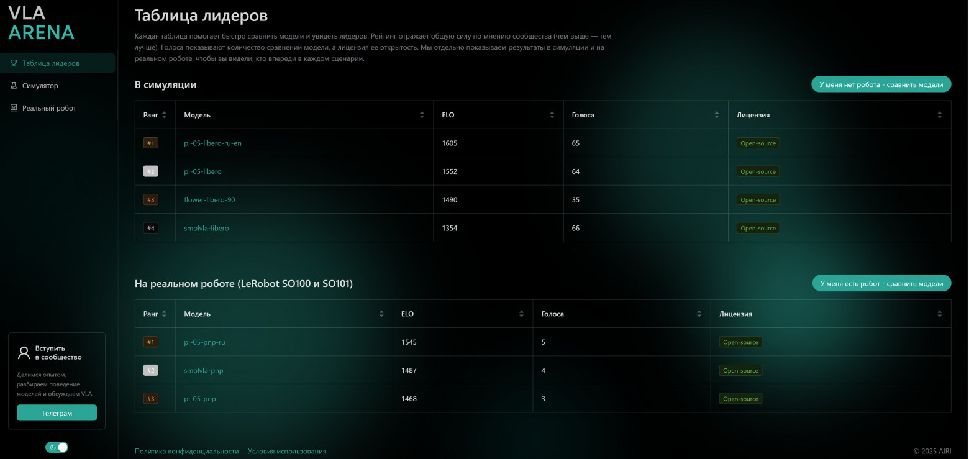The image size is (969, 459).
Task: Select votes value 35 for flower-libero-90
Action: (x=576, y=200)
